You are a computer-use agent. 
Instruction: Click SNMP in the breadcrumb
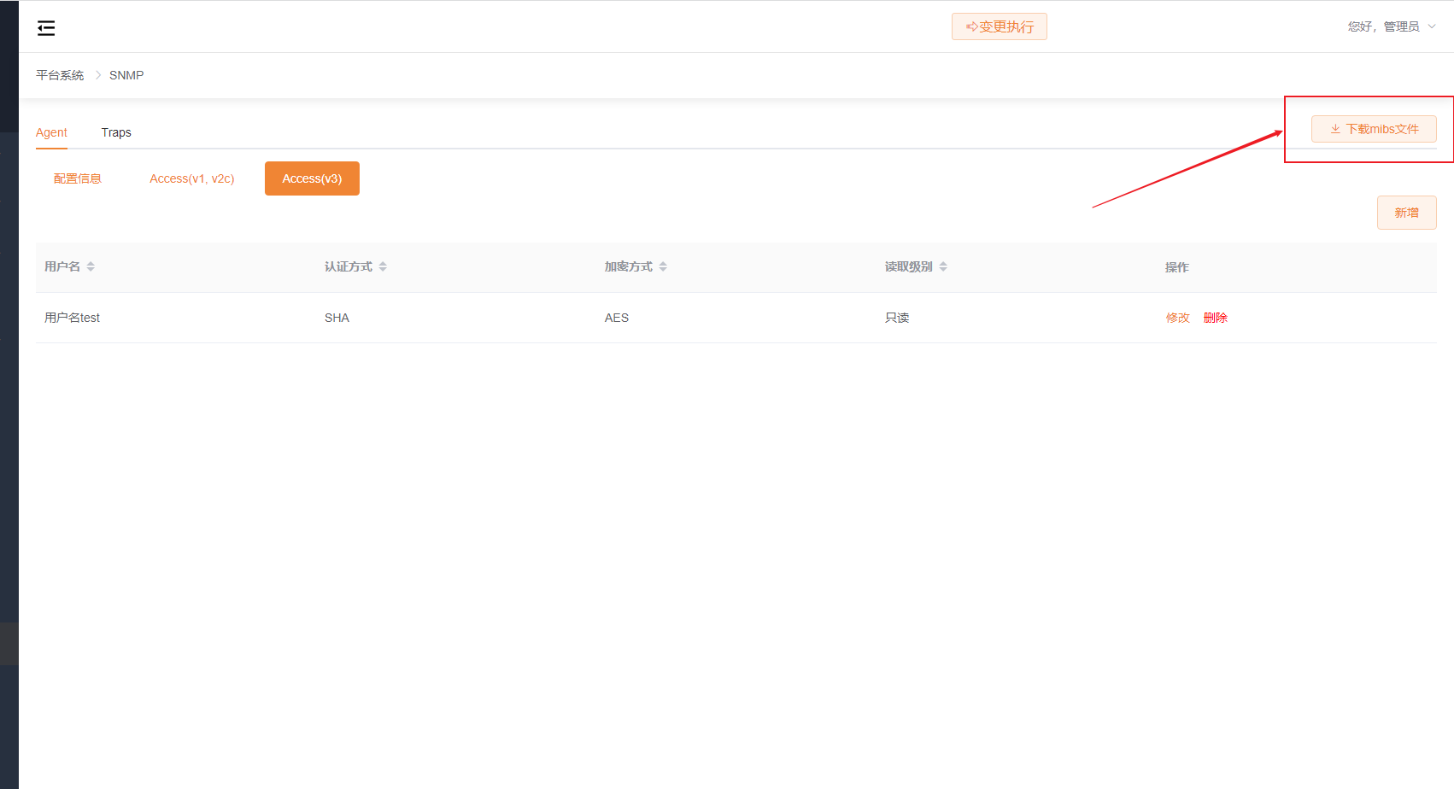click(x=126, y=75)
